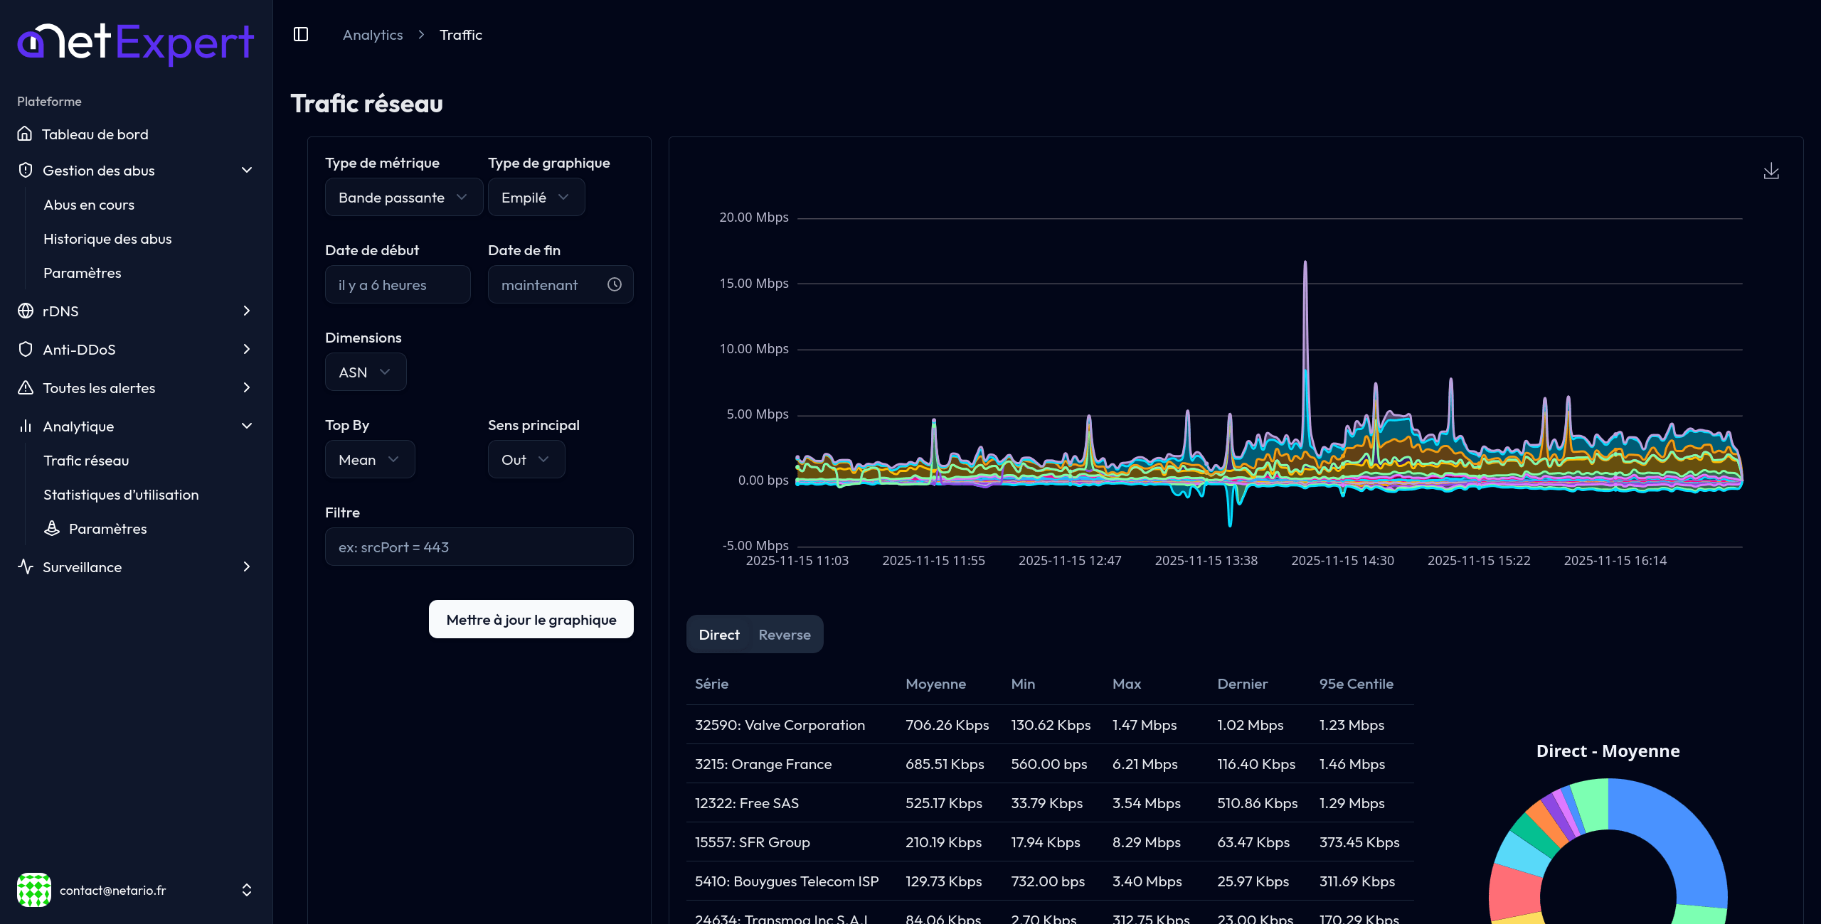Click the clock icon in Date de fin
Screen dimensions: 1821x924
(x=615, y=284)
